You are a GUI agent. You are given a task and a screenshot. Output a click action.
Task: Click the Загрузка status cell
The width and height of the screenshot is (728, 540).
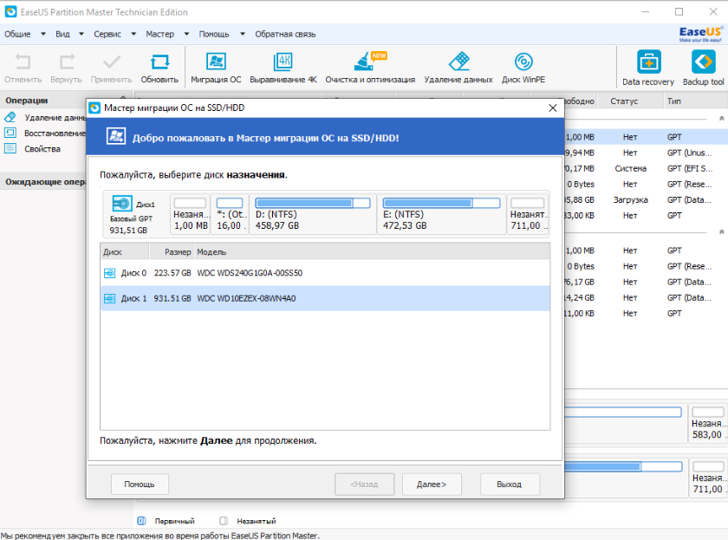point(631,200)
